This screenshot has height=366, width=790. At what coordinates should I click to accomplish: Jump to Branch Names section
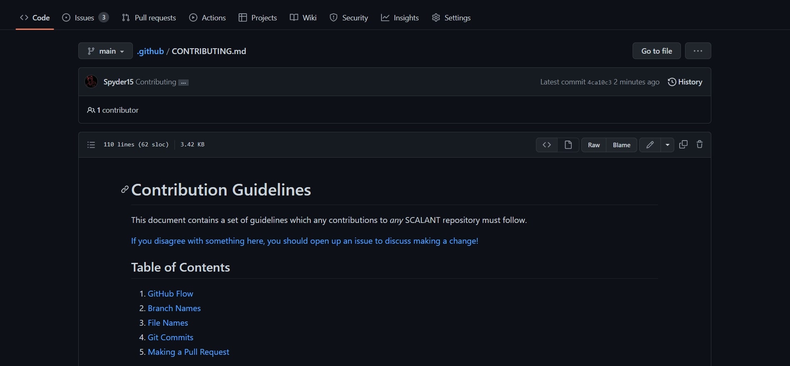tap(174, 308)
